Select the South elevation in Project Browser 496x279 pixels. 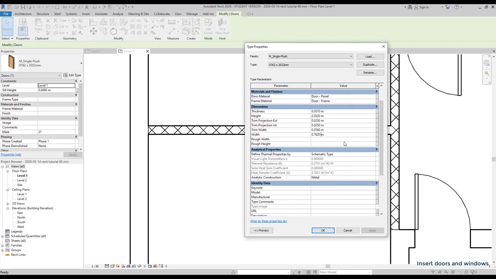[x=21, y=222]
